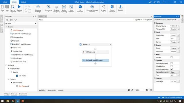Launch Screen Scraping
The height and width of the screenshot is (103, 184).
coord(56,9)
